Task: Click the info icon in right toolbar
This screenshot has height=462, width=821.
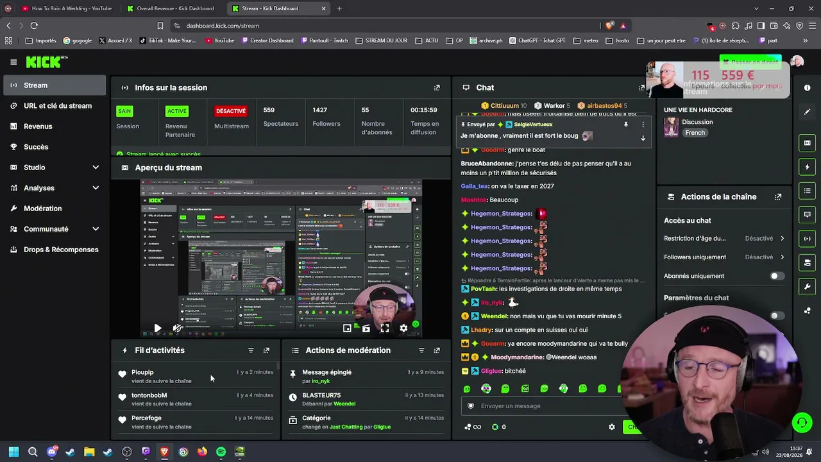Action: coord(807,88)
